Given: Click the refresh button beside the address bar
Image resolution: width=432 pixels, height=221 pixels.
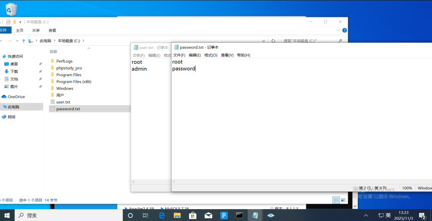Looking at the screenshot, I should [273, 41].
